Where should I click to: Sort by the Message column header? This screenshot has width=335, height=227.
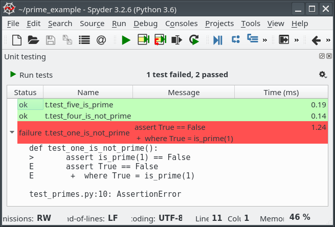pos(184,93)
